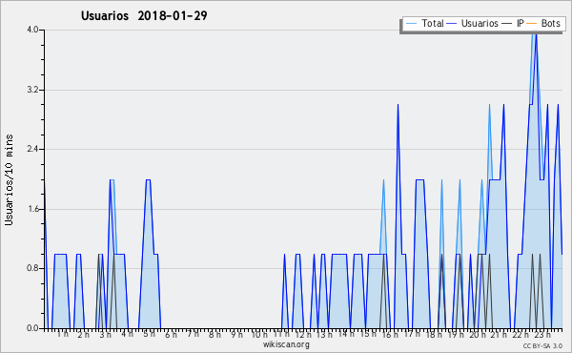Screen dimensions: 572x353
Task: Click the y-axis title 'Usuarios/10 mins'
Action: pyautogui.click(x=9, y=179)
